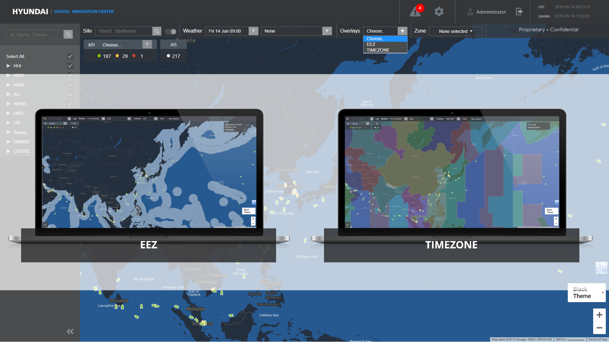
Task: Click the Proprietary + Confidential text
Action: click(549, 30)
